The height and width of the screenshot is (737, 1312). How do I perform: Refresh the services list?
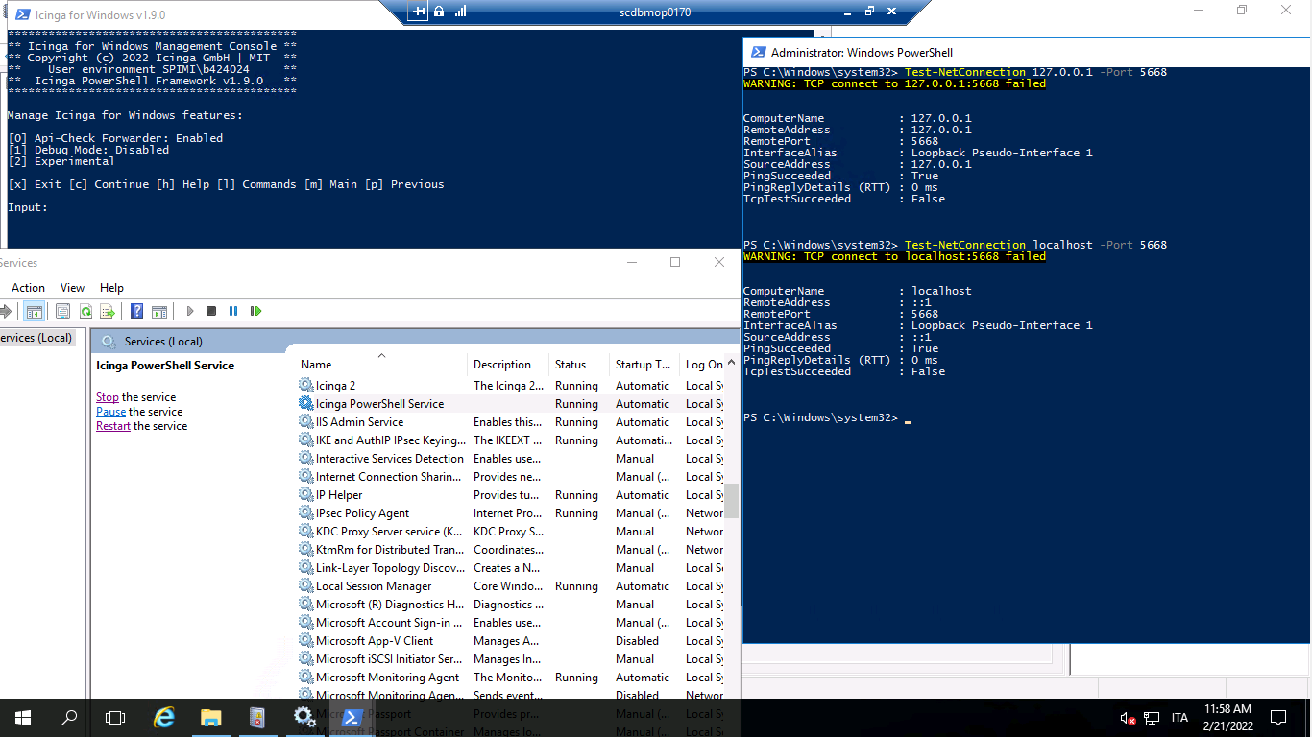pos(85,310)
